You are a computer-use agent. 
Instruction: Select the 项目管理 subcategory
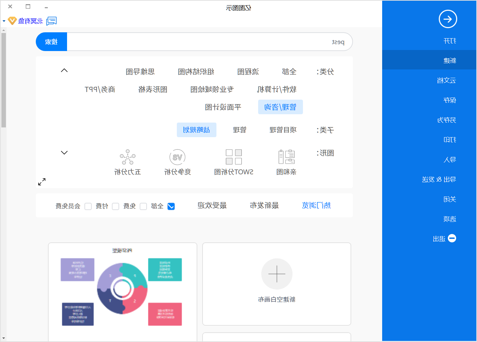283,130
